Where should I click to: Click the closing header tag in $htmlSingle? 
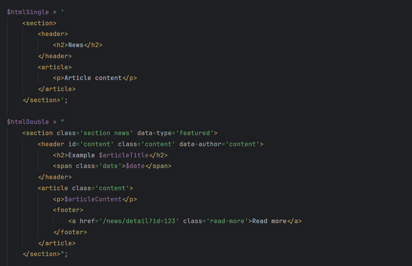tap(54, 56)
